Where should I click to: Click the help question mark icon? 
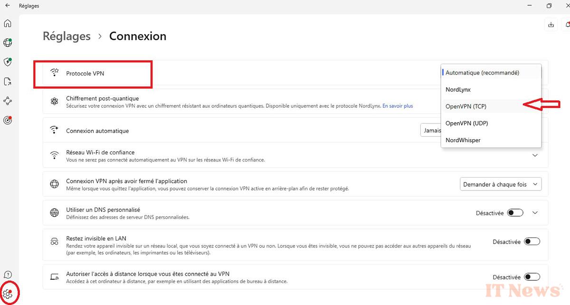8,275
